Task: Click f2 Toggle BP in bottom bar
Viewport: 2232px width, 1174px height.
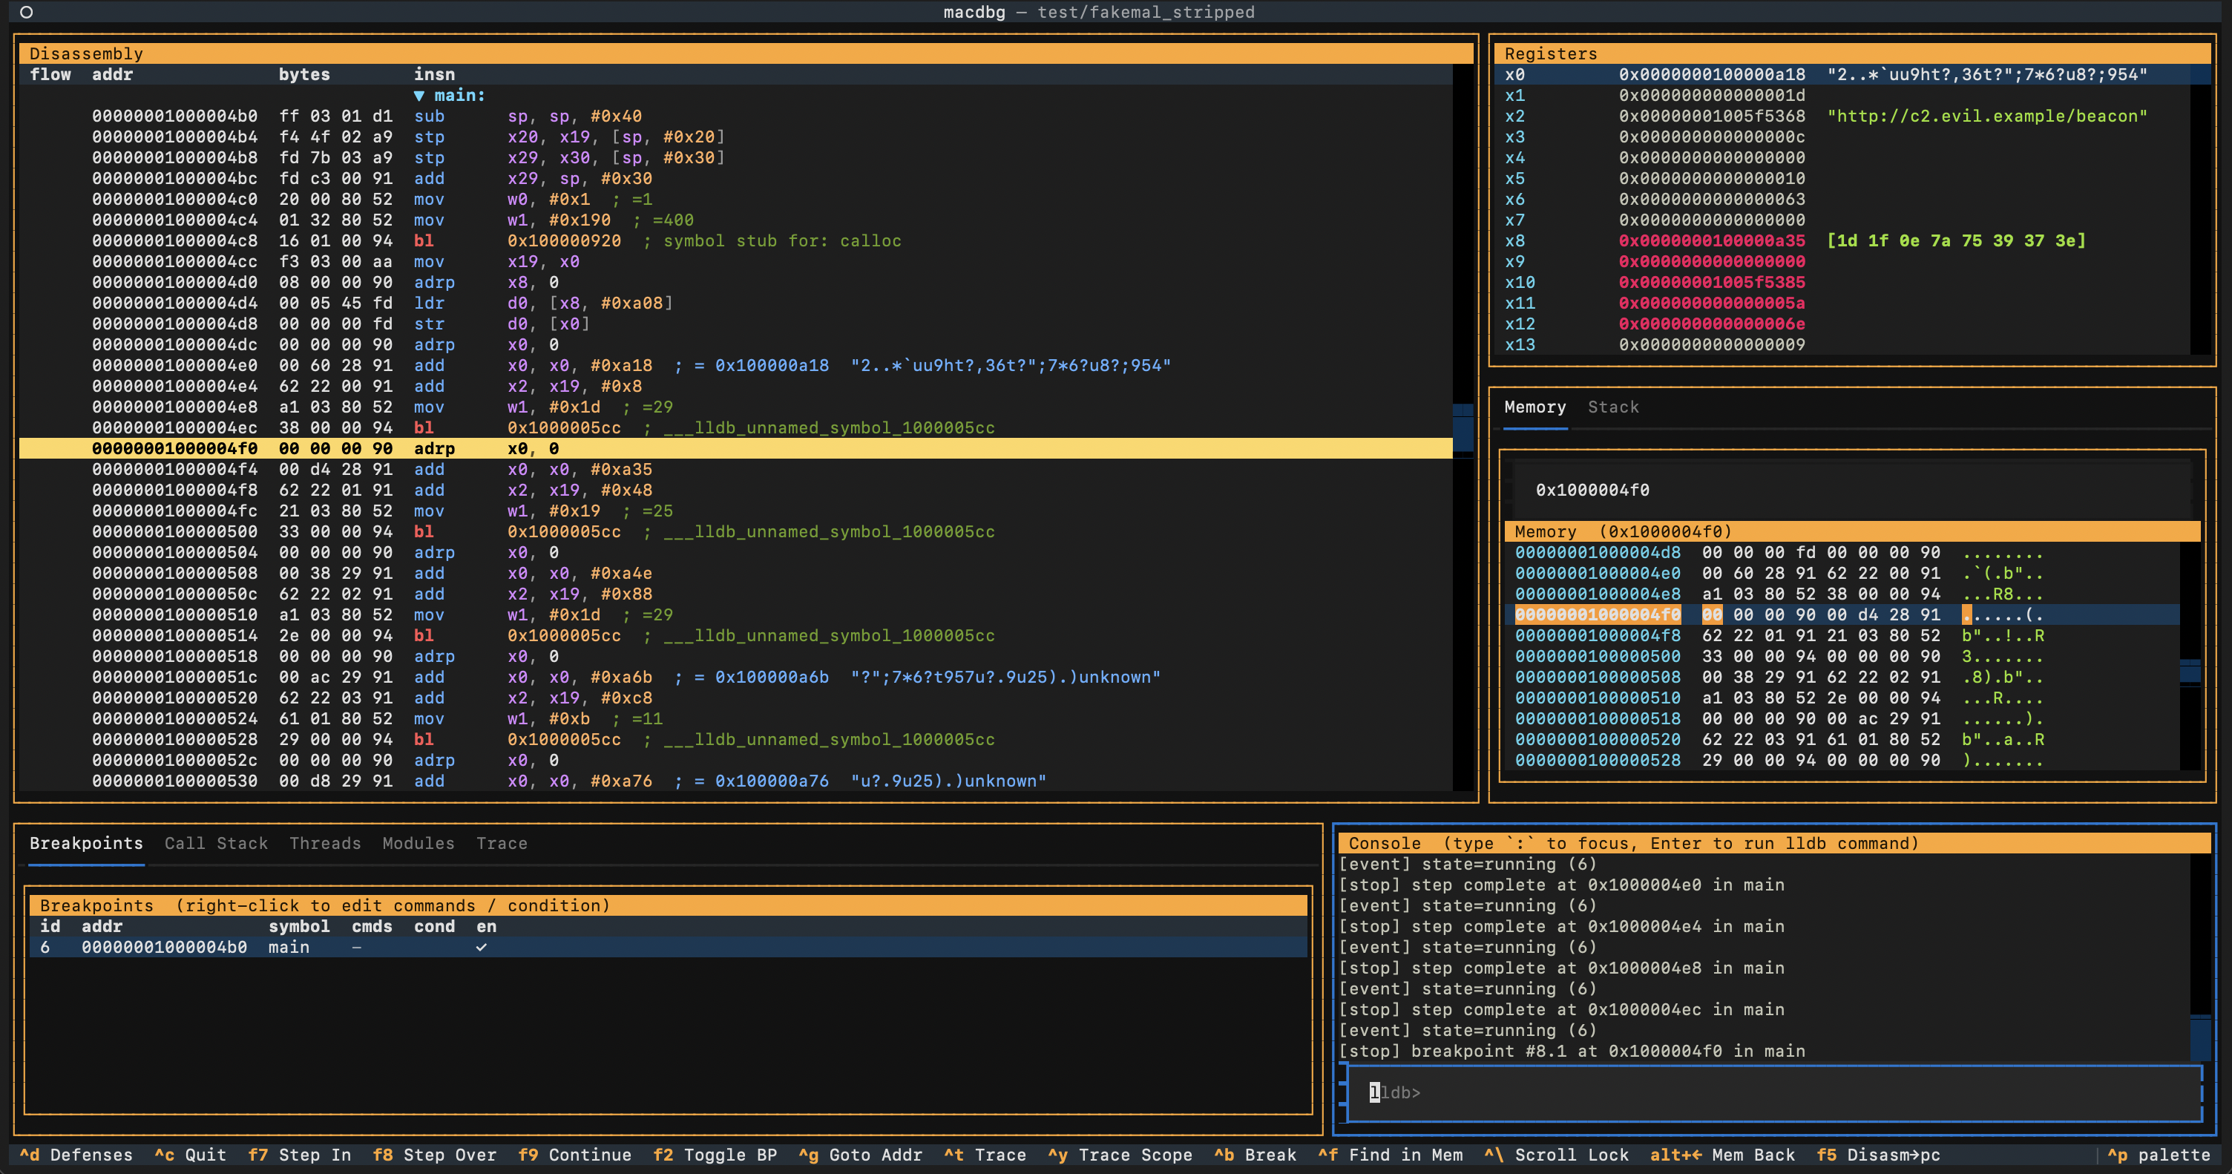Action: pyautogui.click(x=715, y=1155)
